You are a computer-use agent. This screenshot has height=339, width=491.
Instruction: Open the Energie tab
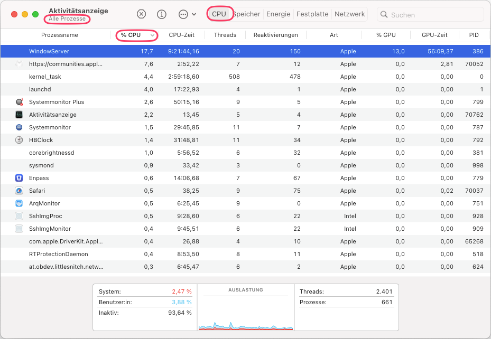(278, 14)
